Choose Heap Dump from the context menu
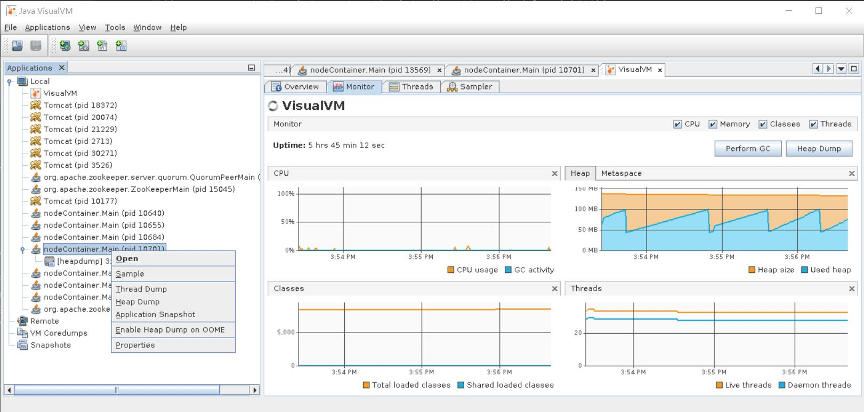864x412 pixels. tap(173, 302)
